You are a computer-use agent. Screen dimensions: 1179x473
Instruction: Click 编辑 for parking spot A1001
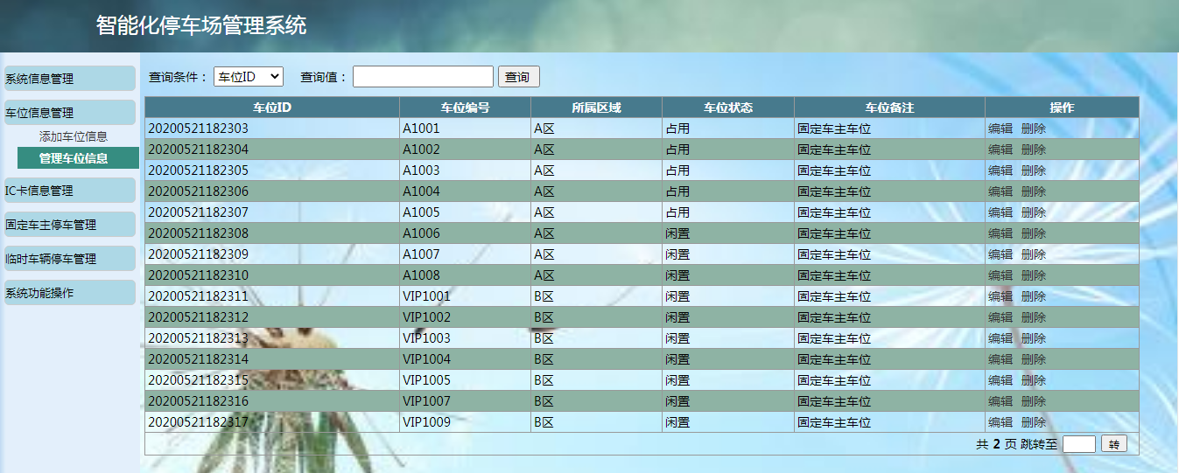pos(1000,129)
